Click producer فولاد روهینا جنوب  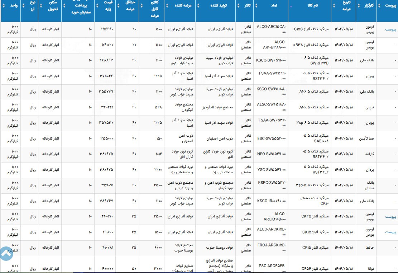[220, 248]
